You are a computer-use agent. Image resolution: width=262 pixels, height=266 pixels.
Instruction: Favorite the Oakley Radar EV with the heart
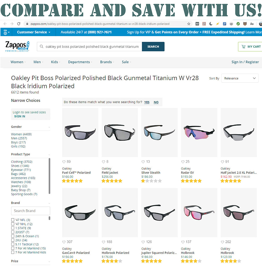pyautogui.click(x=183, y=161)
